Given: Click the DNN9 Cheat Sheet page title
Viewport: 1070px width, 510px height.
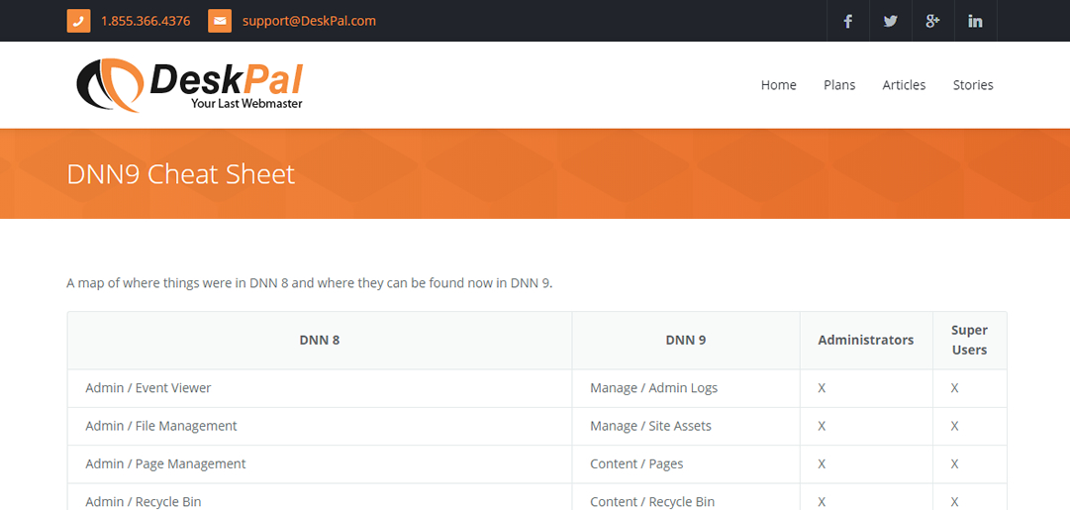Looking at the screenshot, I should 181,174.
